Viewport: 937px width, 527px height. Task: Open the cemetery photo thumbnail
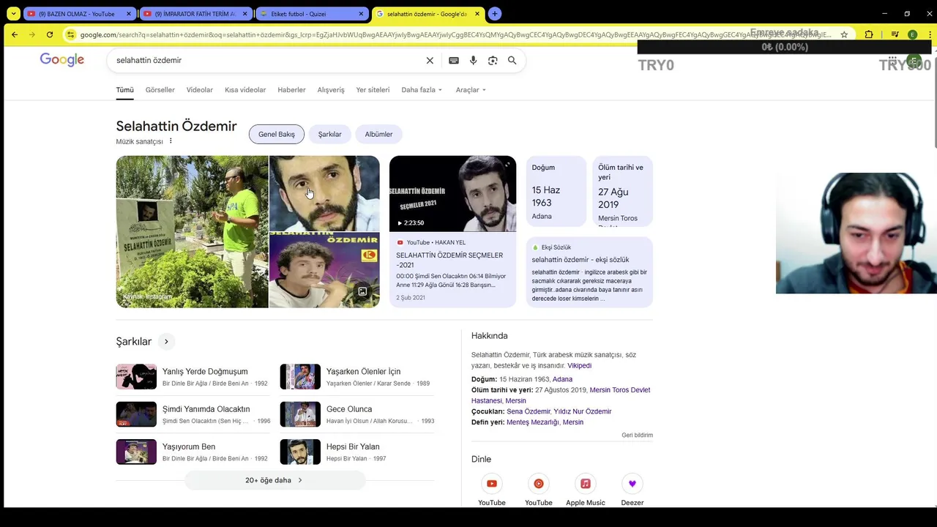pyautogui.click(x=192, y=231)
